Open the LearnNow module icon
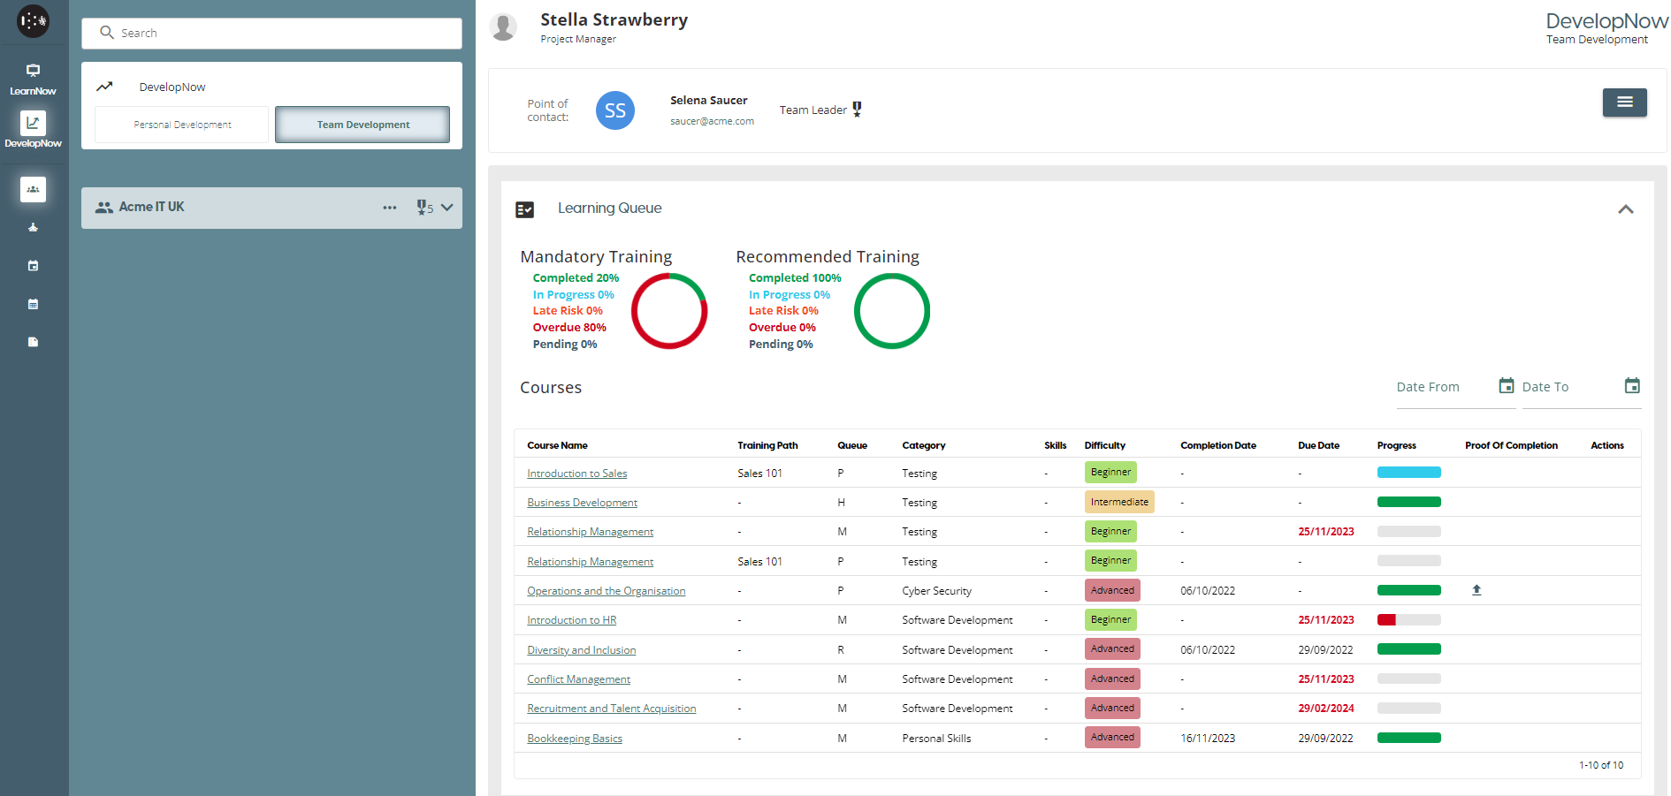 [x=33, y=71]
